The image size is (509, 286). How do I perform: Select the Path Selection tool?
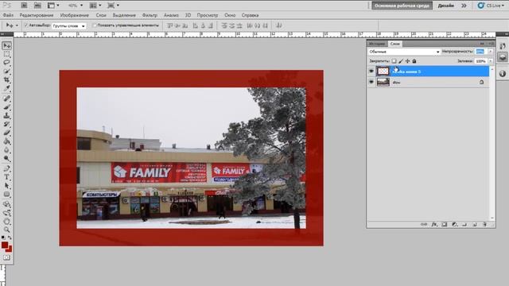click(7, 186)
